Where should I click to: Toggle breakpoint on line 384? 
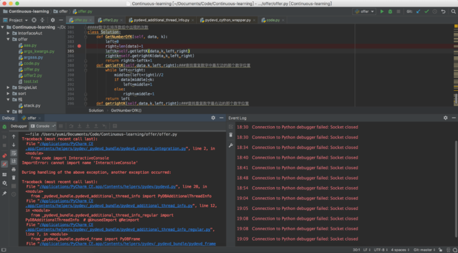pos(79,46)
